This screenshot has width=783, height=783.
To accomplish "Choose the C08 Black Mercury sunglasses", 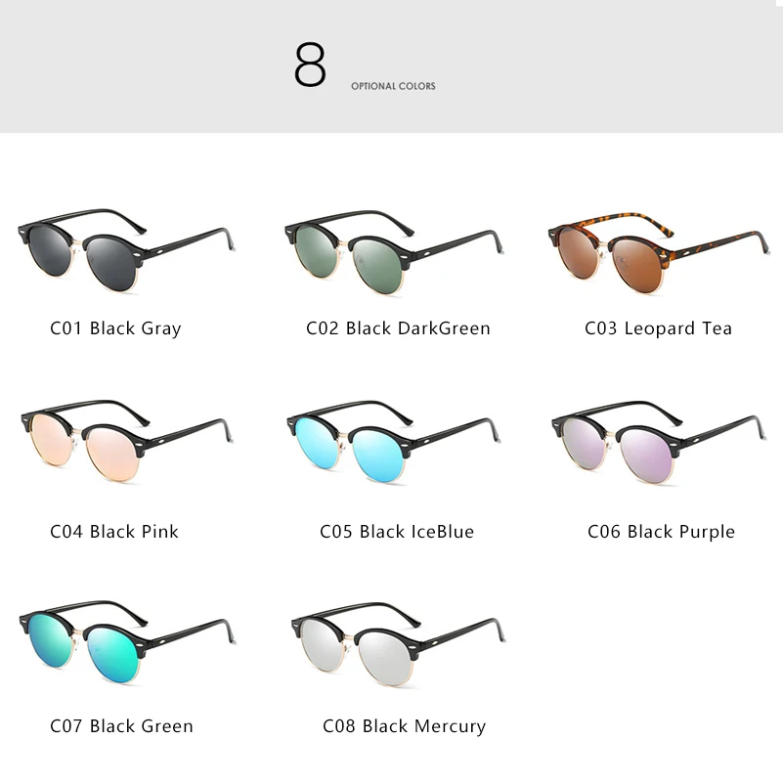I will (398, 644).
